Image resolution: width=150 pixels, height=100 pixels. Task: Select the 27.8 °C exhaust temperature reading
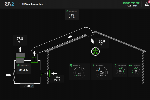[20, 40]
